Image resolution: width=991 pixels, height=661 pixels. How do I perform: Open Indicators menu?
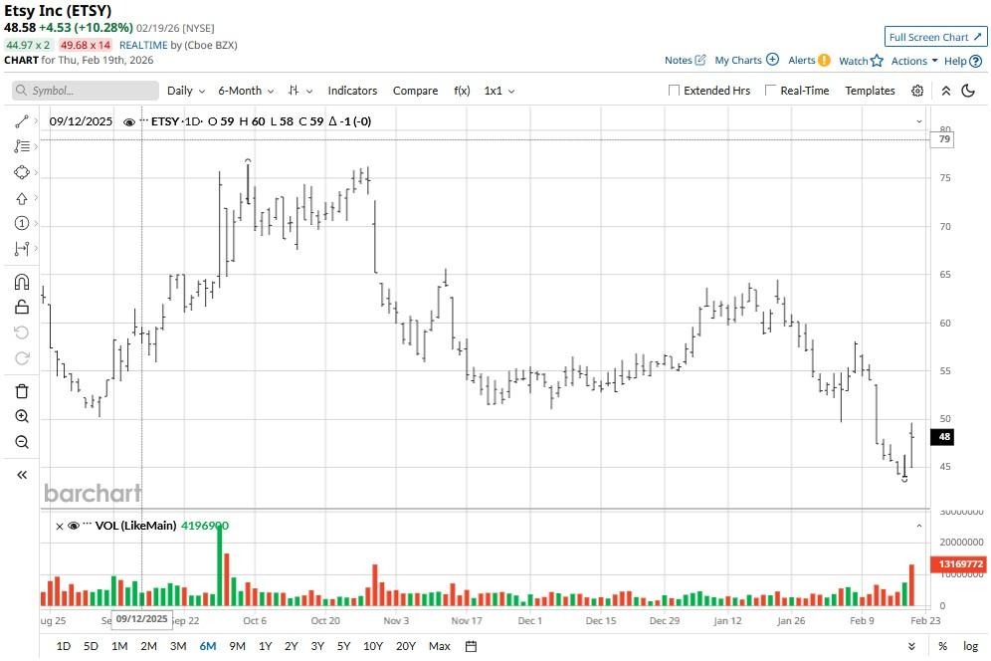[x=352, y=91]
